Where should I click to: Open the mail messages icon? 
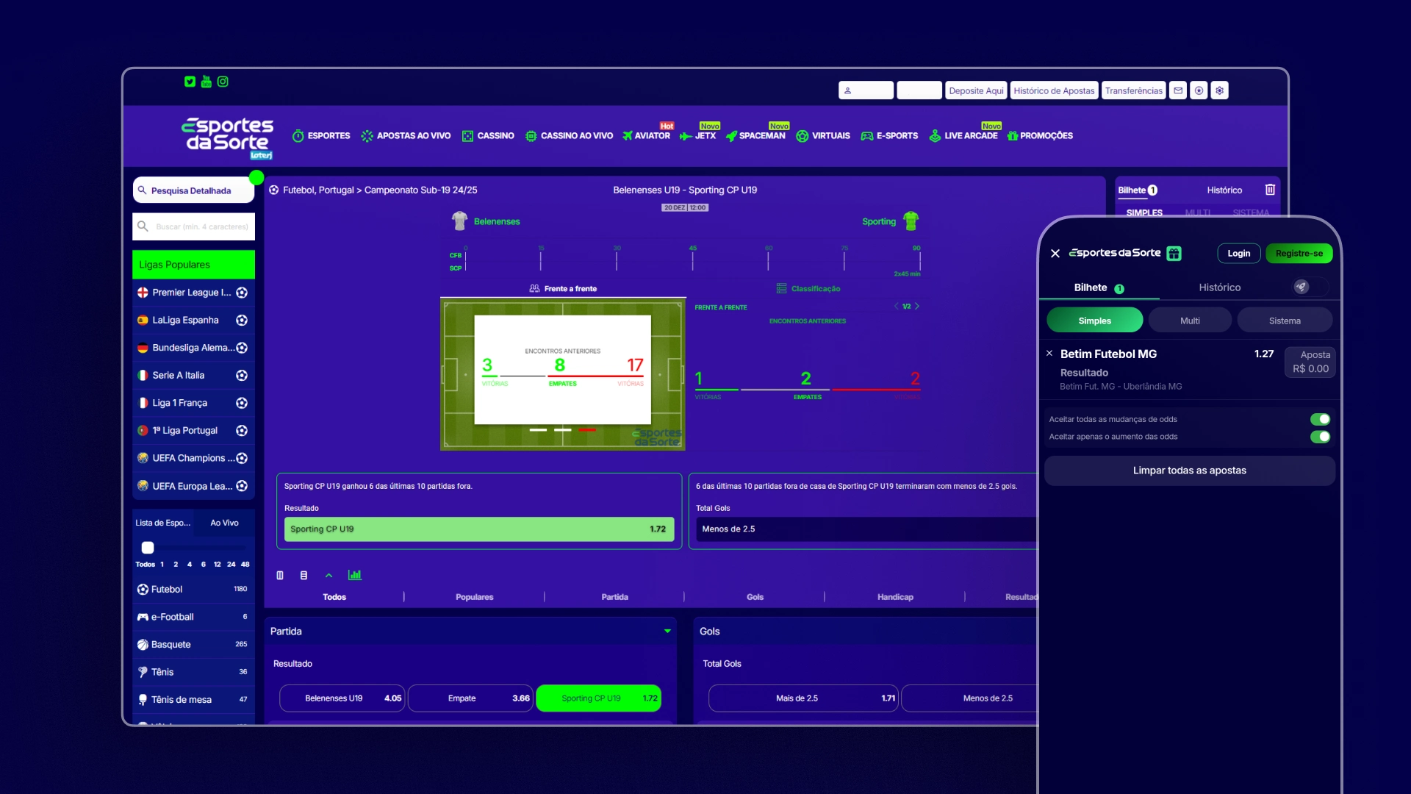coord(1178,90)
